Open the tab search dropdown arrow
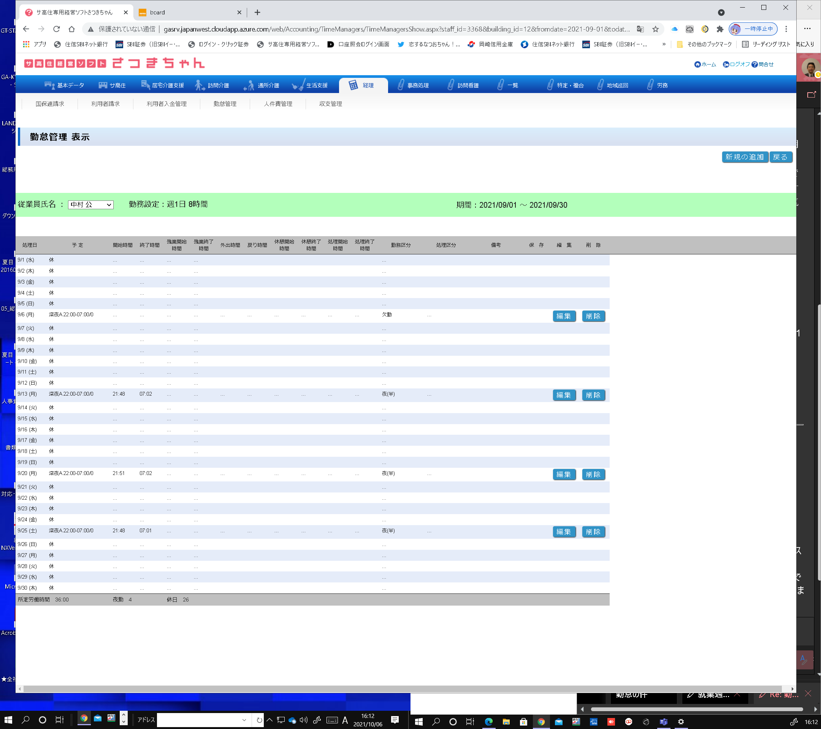The image size is (821, 729). tap(721, 13)
